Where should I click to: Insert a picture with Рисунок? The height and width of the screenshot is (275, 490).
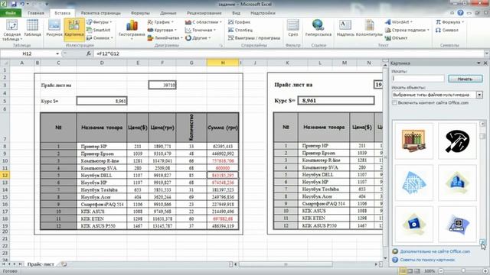point(54,28)
